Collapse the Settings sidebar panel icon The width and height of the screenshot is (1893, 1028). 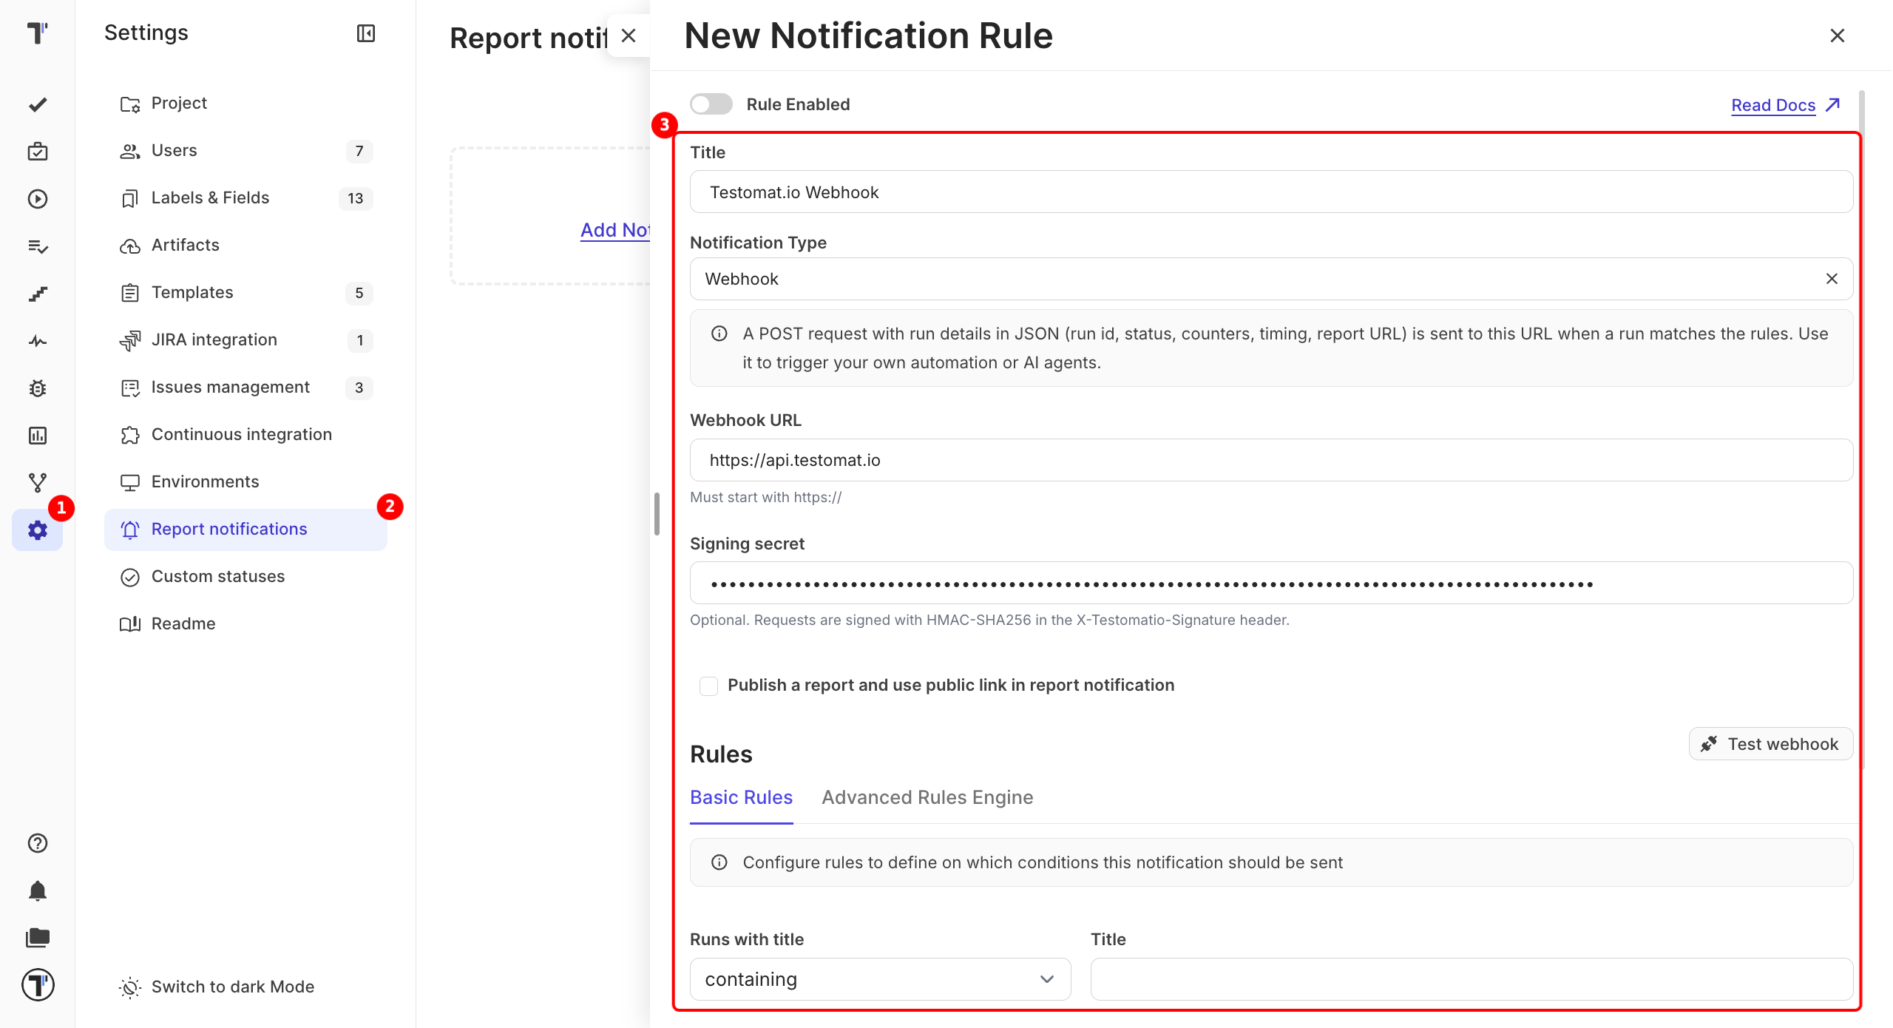tap(366, 33)
